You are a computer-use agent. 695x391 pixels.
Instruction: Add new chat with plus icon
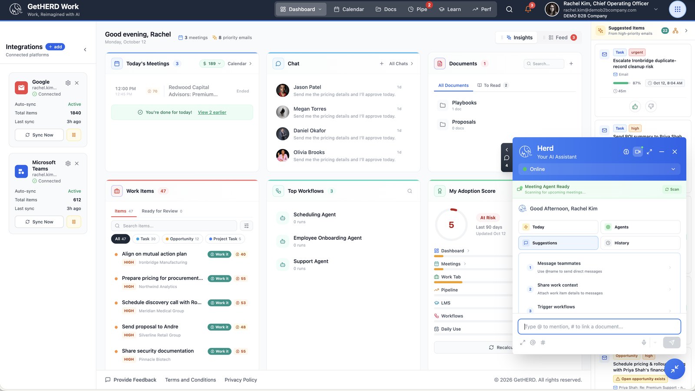point(381,63)
